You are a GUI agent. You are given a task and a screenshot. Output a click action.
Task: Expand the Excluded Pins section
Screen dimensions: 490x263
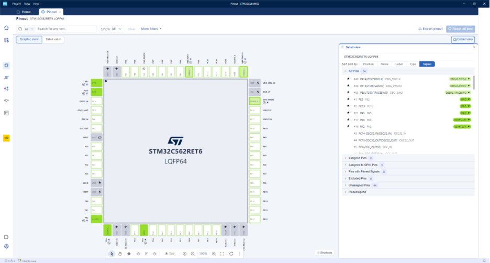[x=346, y=179]
